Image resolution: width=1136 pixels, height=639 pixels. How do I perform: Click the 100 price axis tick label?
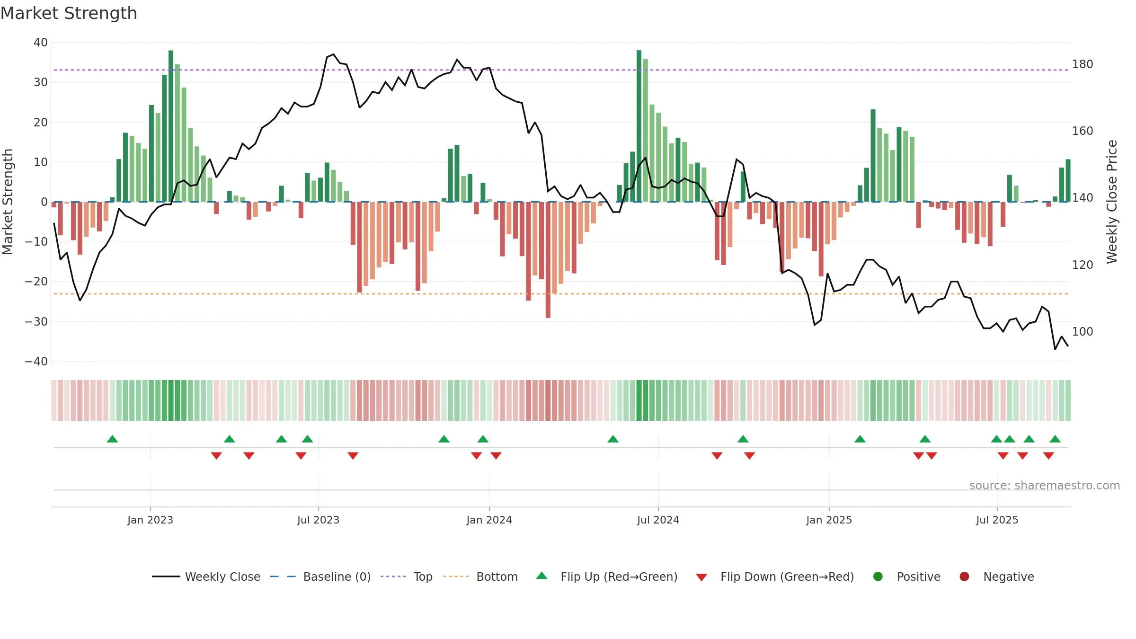point(1083,331)
